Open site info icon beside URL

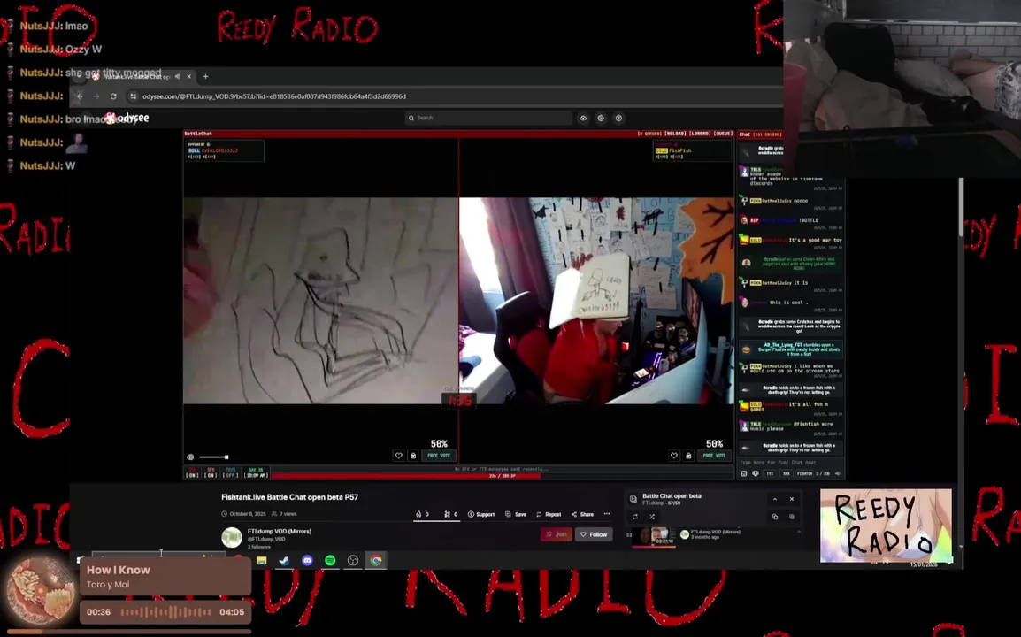pyautogui.click(x=134, y=96)
